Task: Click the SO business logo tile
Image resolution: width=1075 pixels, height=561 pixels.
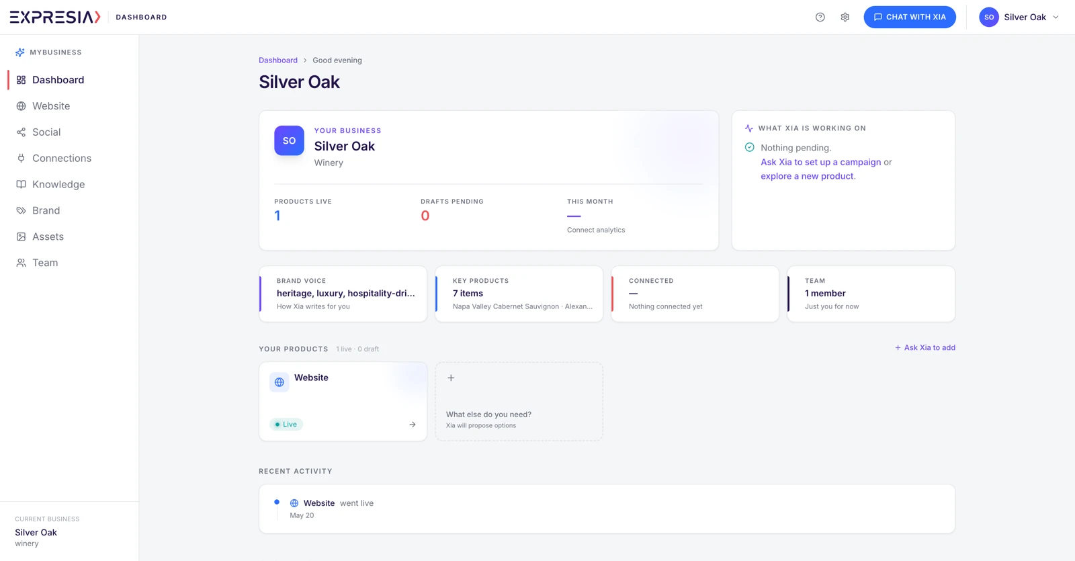Action: [x=289, y=140]
